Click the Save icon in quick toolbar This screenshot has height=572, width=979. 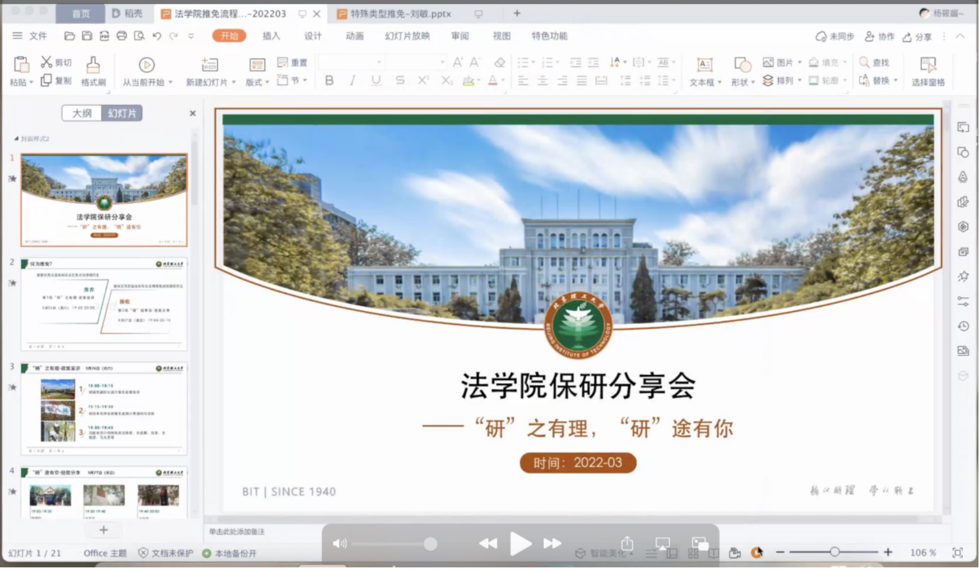(87, 36)
